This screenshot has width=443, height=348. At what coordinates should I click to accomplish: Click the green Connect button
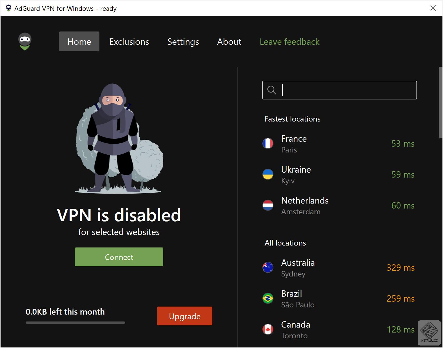[x=119, y=257]
